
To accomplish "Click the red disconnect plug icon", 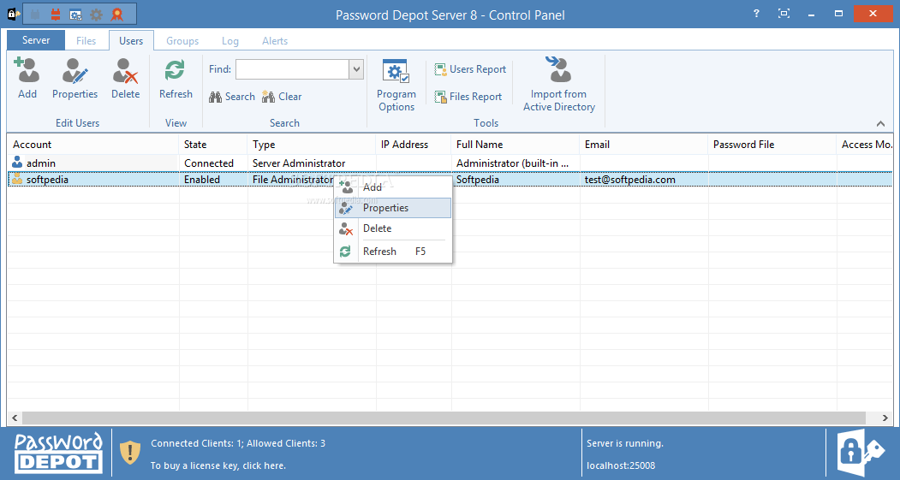I will coord(55,15).
